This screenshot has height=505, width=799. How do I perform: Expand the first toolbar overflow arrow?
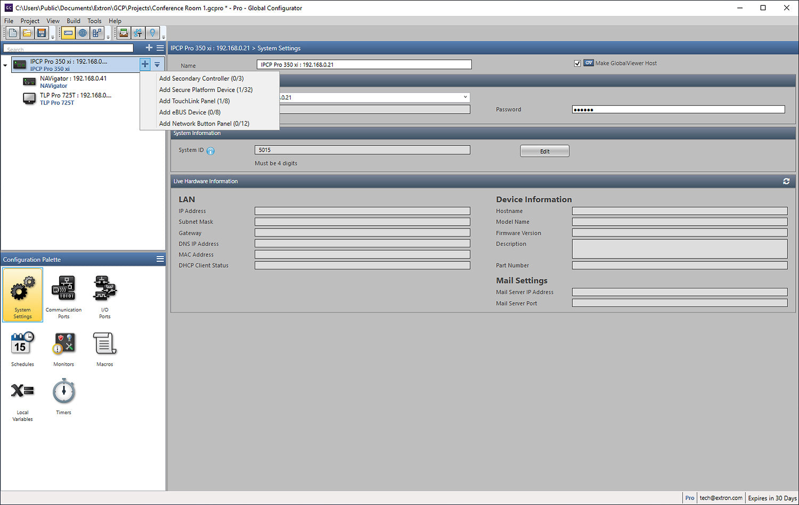coord(52,36)
